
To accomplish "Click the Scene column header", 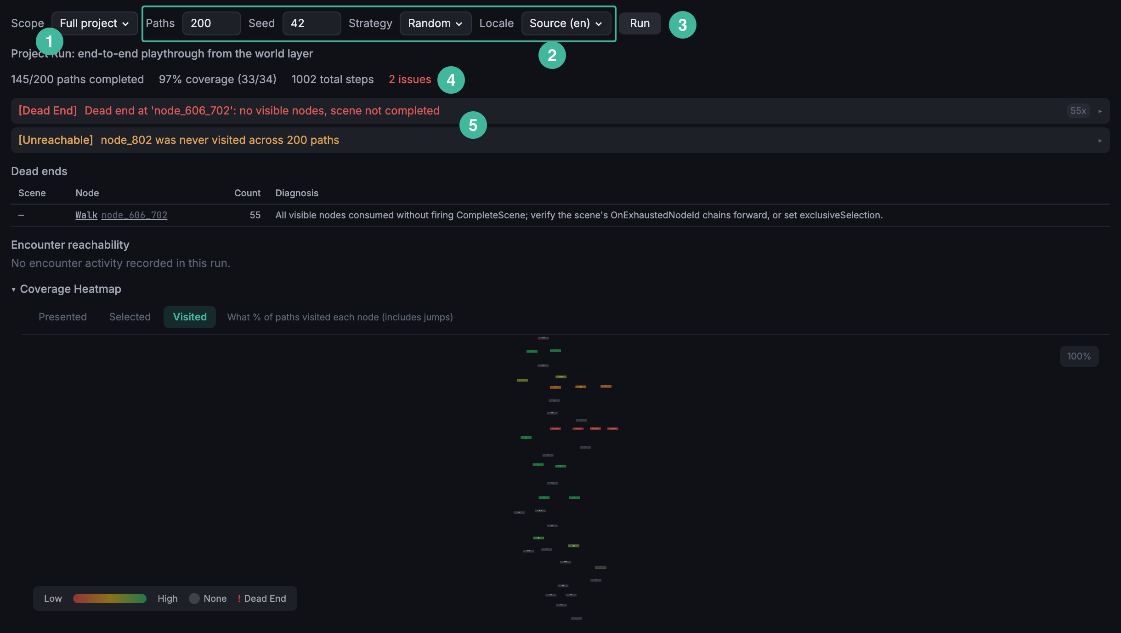I will pos(32,193).
